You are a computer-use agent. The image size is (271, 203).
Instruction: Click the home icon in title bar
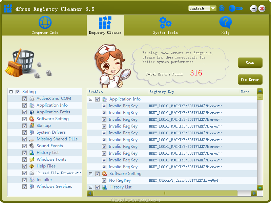coord(222,8)
